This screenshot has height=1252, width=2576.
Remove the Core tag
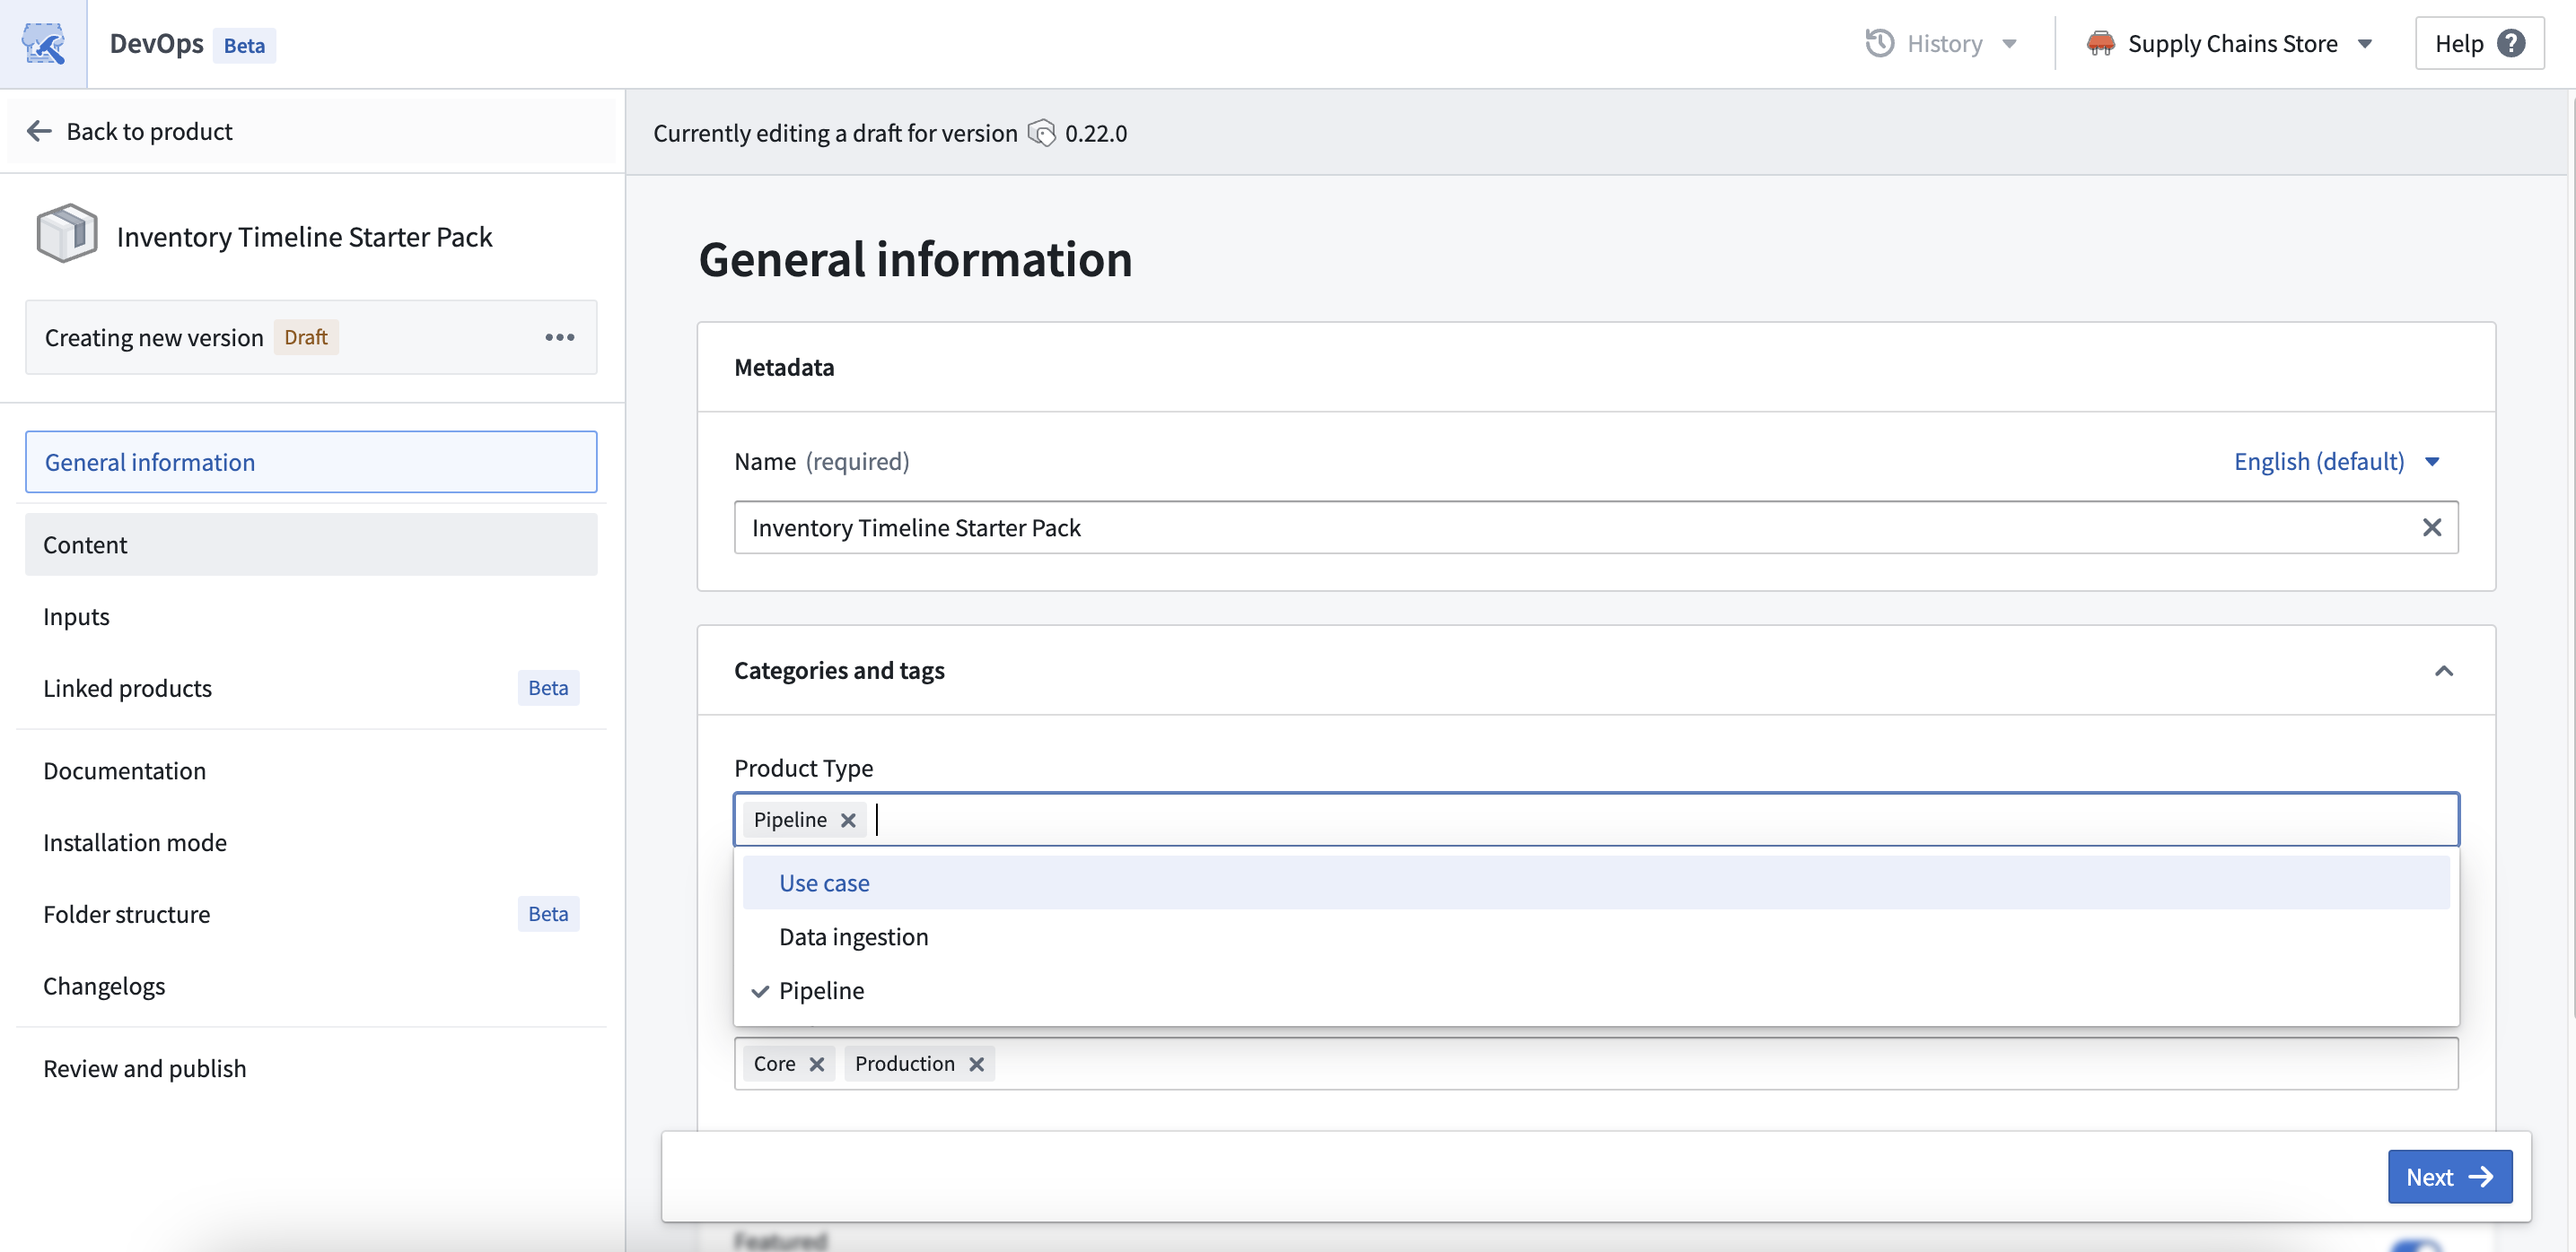816,1065
